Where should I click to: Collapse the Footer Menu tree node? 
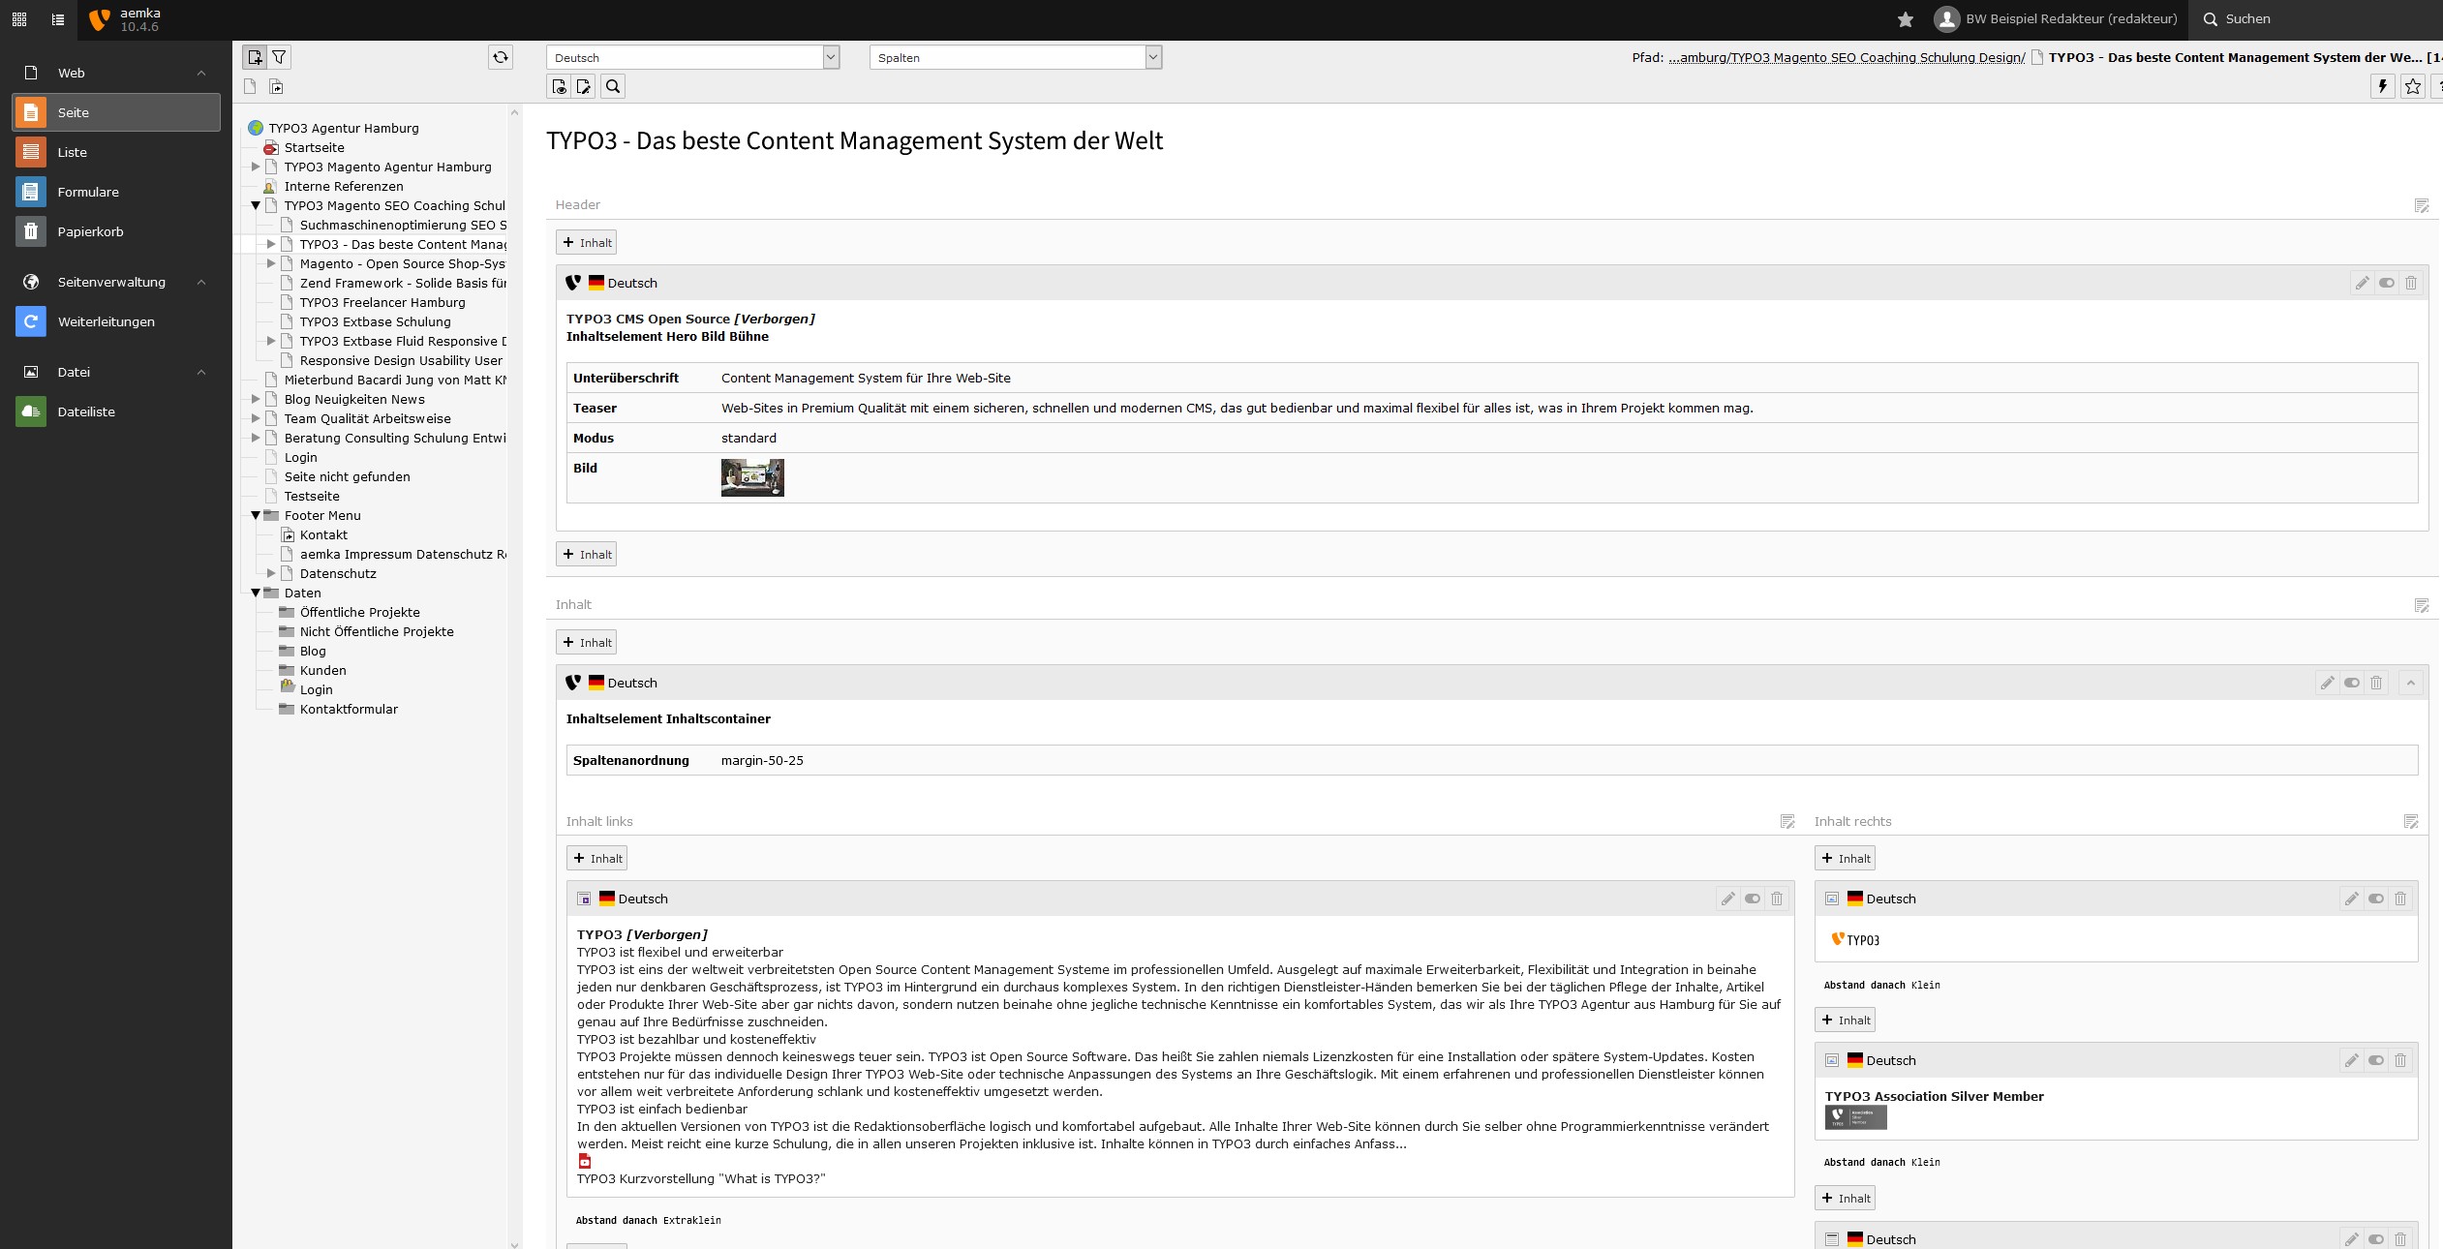[x=256, y=515]
